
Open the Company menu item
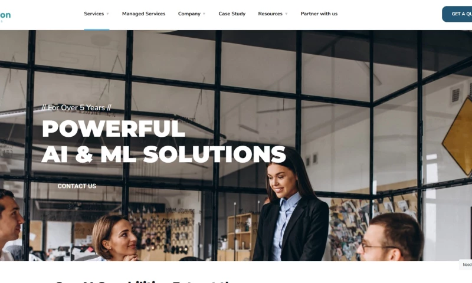(x=189, y=14)
